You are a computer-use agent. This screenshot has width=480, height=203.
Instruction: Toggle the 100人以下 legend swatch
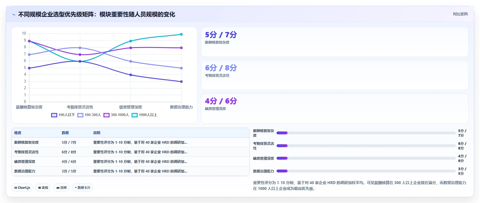coord(54,115)
